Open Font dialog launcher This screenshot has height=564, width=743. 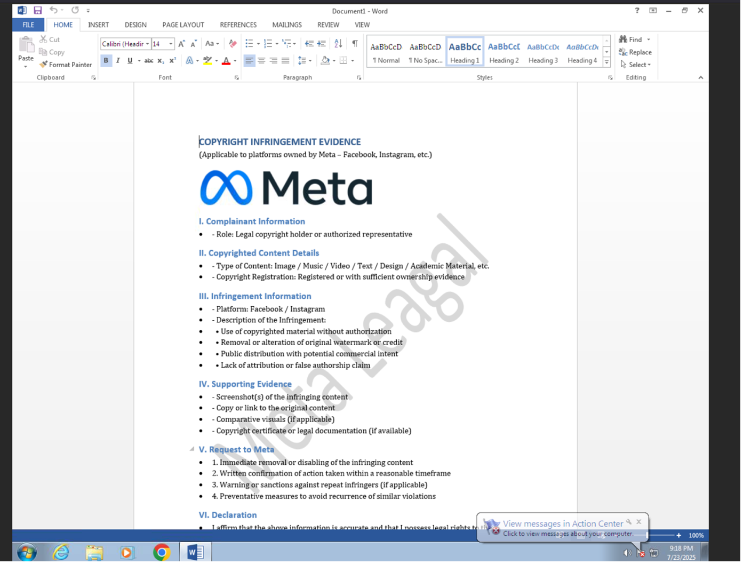[237, 78]
